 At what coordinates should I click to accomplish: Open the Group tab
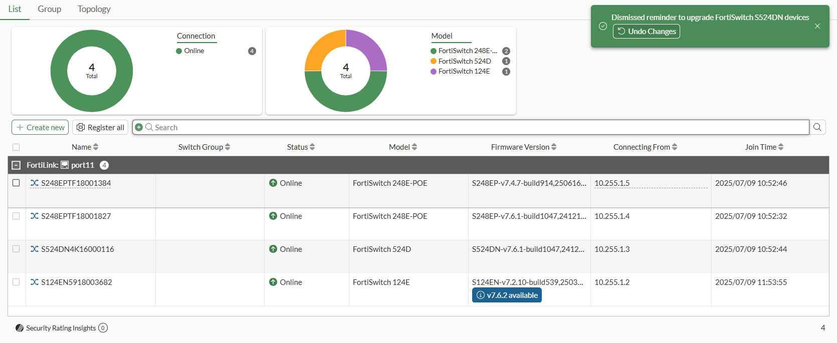tap(49, 9)
